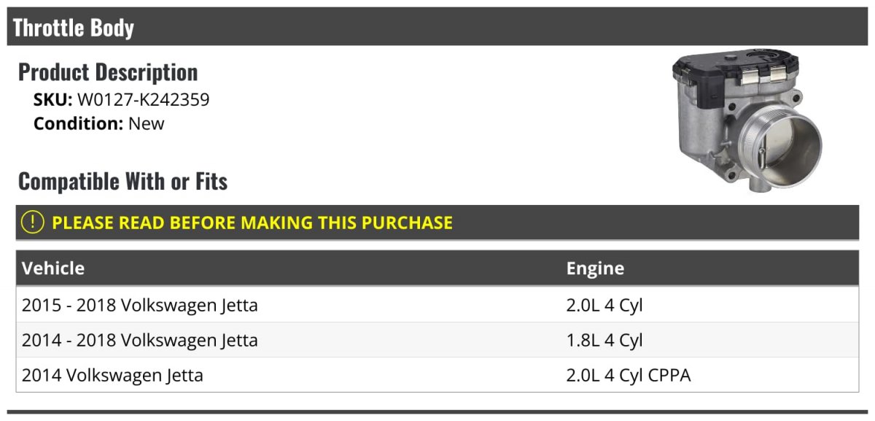Click the PLEASE READ BEFORE MAKING THIS PURCHASE banner
This screenshot has height=421, width=875.
(437, 223)
